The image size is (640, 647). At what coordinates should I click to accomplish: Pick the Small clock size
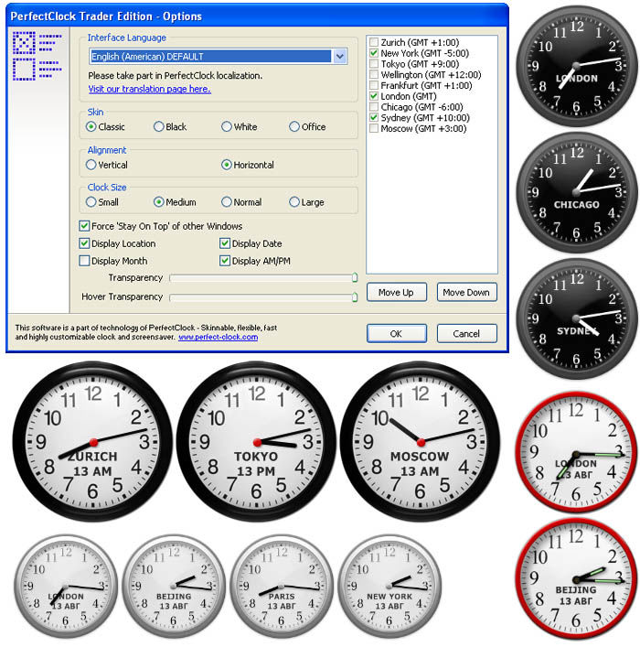pos(91,201)
